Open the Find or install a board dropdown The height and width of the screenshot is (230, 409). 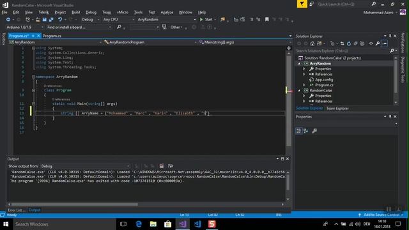pyautogui.click(x=79, y=27)
